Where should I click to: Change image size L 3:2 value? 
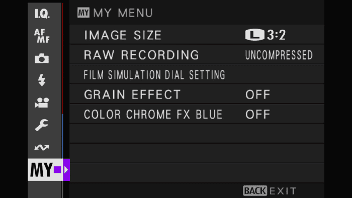click(x=266, y=35)
